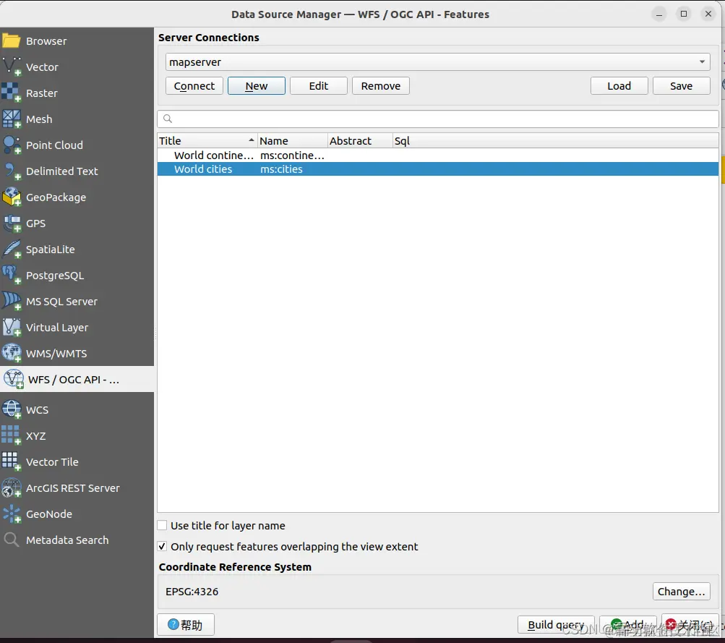Click the EPSG:4326 CRS value
This screenshot has width=725, height=643.
[x=192, y=592]
